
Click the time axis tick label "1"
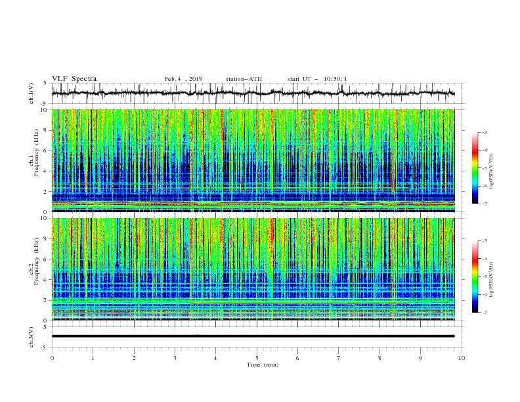93,358
